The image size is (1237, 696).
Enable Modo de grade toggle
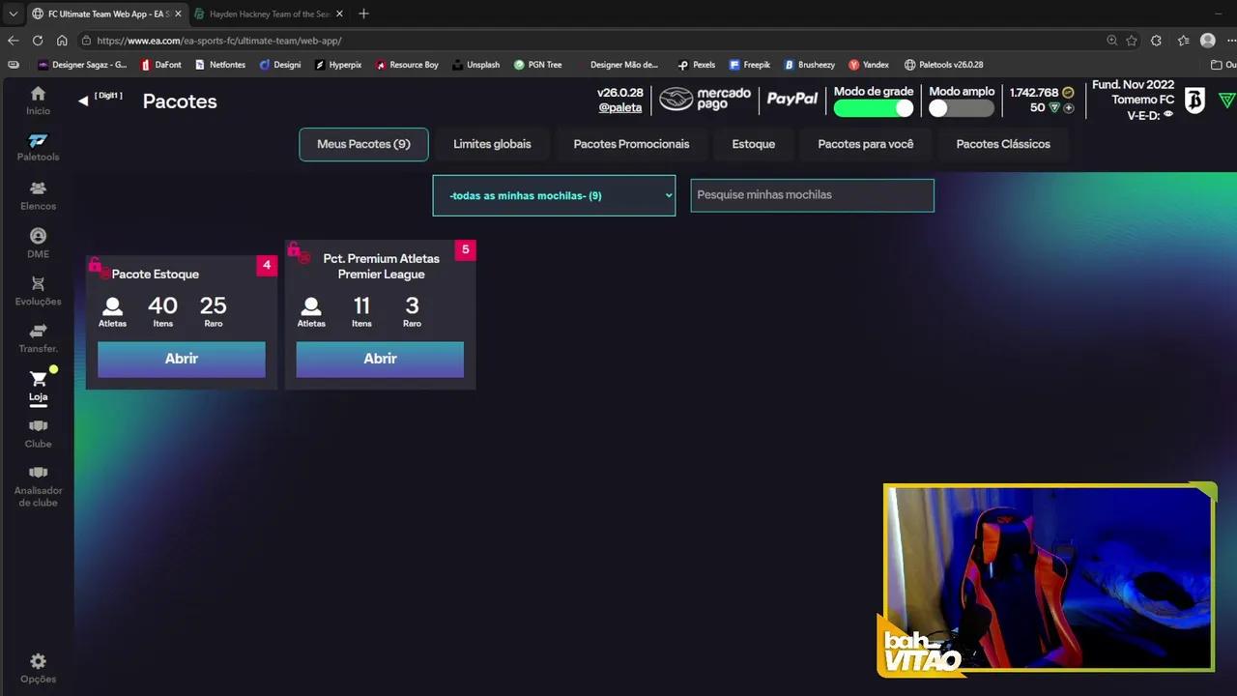coord(873,107)
